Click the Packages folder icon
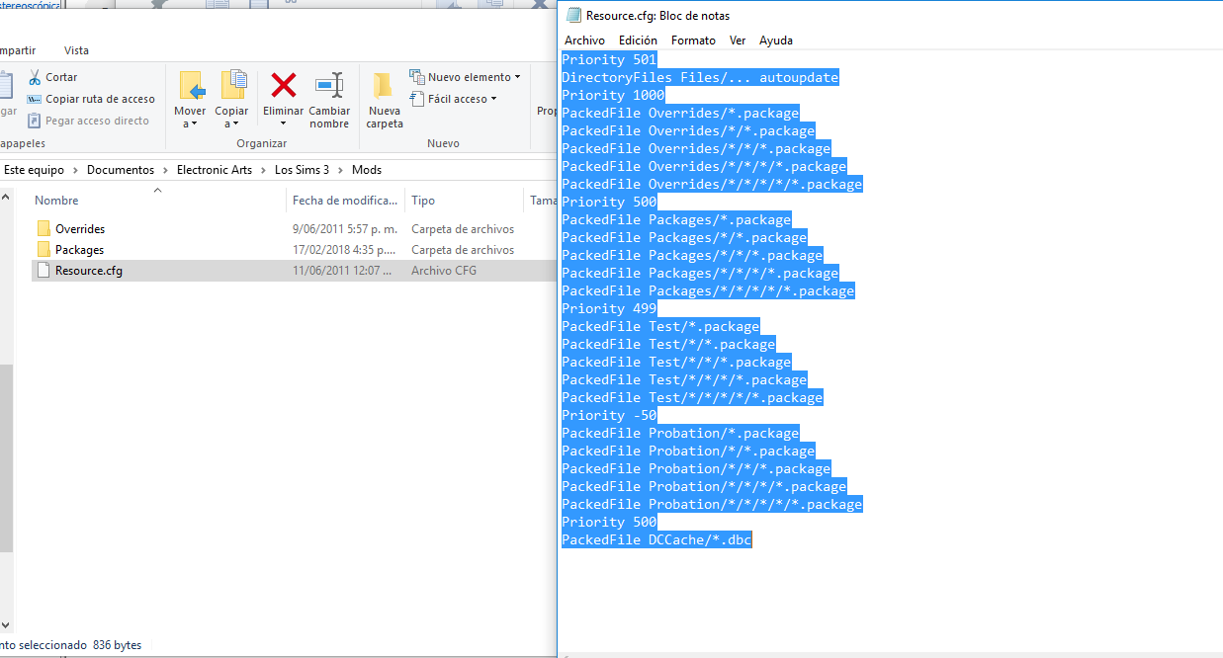This screenshot has height=658, width=1223. [44, 250]
